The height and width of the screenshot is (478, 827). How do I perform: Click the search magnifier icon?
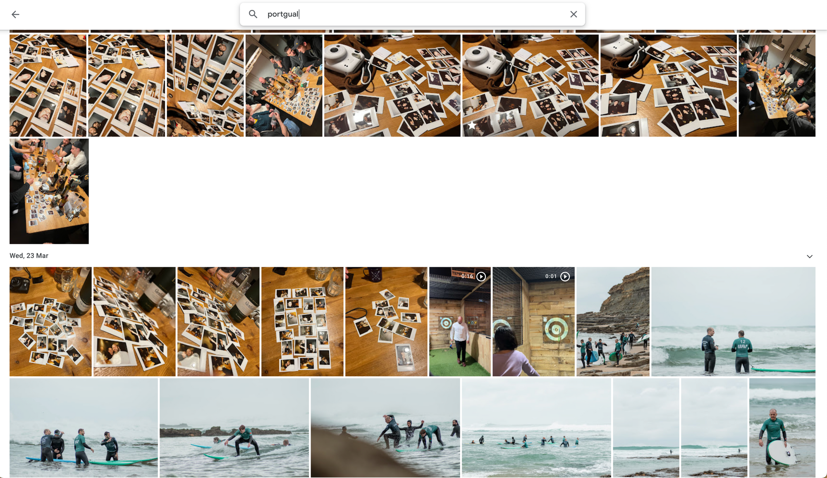tap(253, 14)
